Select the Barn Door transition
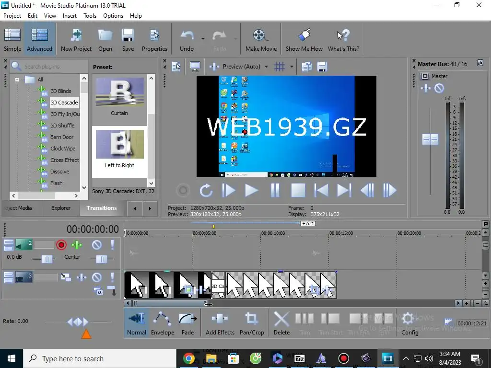The image size is (491, 368). click(x=62, y=137)
